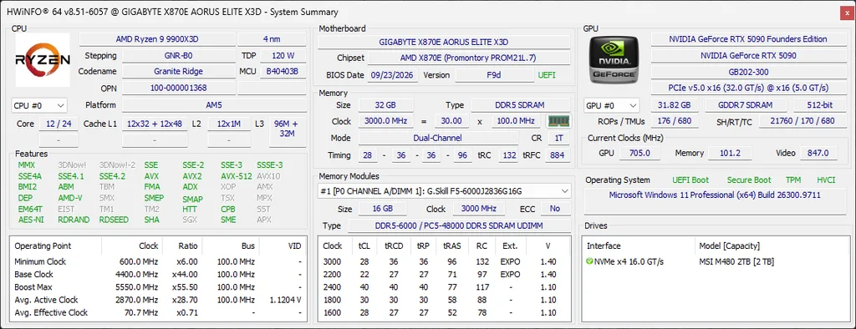Image resolution: width=856 pixels, height=329 pixels.
Task: Click the ECC No value
Action: point(555,209)
